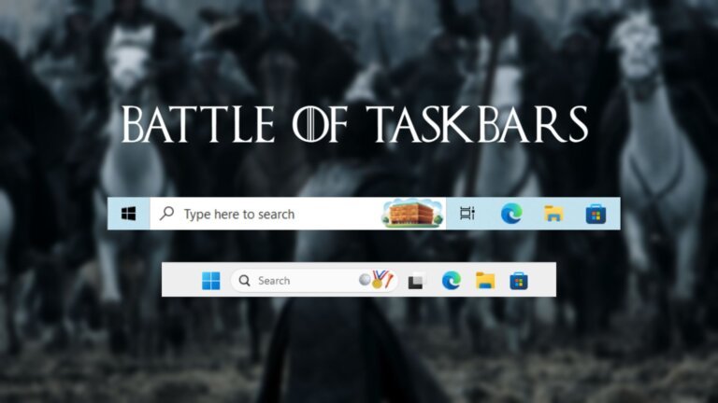Open Microsoft Store on the Windows 11 taskbar
This screenshot has height=403, width=718.
click(519, 281)
